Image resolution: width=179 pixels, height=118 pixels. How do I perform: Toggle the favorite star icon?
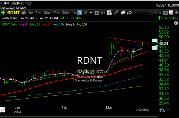[151, 13]
